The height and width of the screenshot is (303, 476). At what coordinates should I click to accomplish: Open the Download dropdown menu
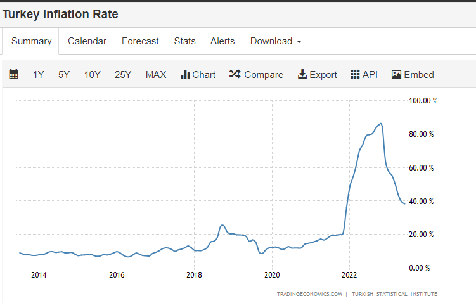[x=276, y=41]
